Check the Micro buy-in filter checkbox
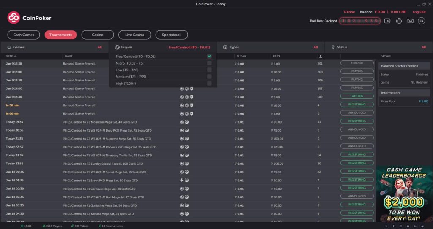 pyautogui.click(x=209, y=63)
